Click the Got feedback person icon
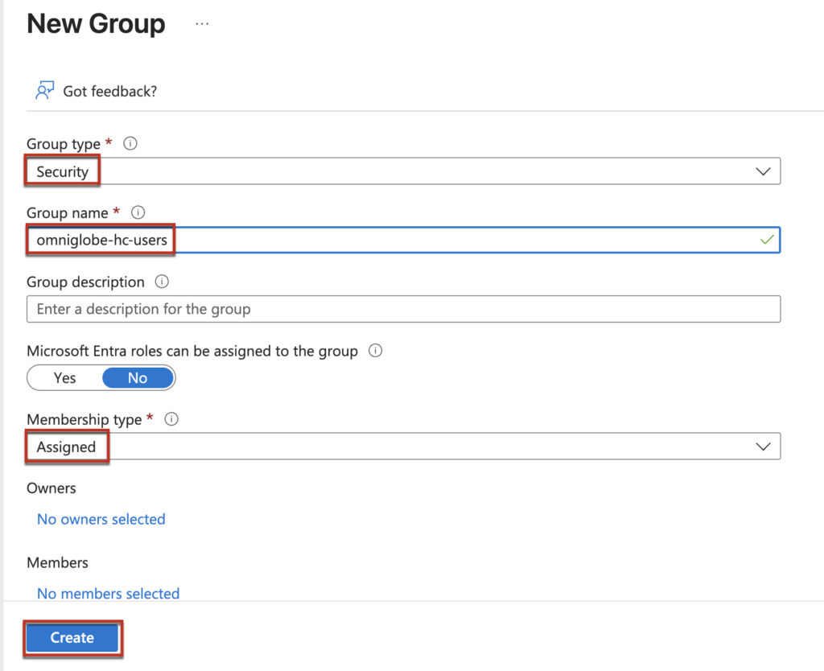824x671 pixels. tap(44, 91)
